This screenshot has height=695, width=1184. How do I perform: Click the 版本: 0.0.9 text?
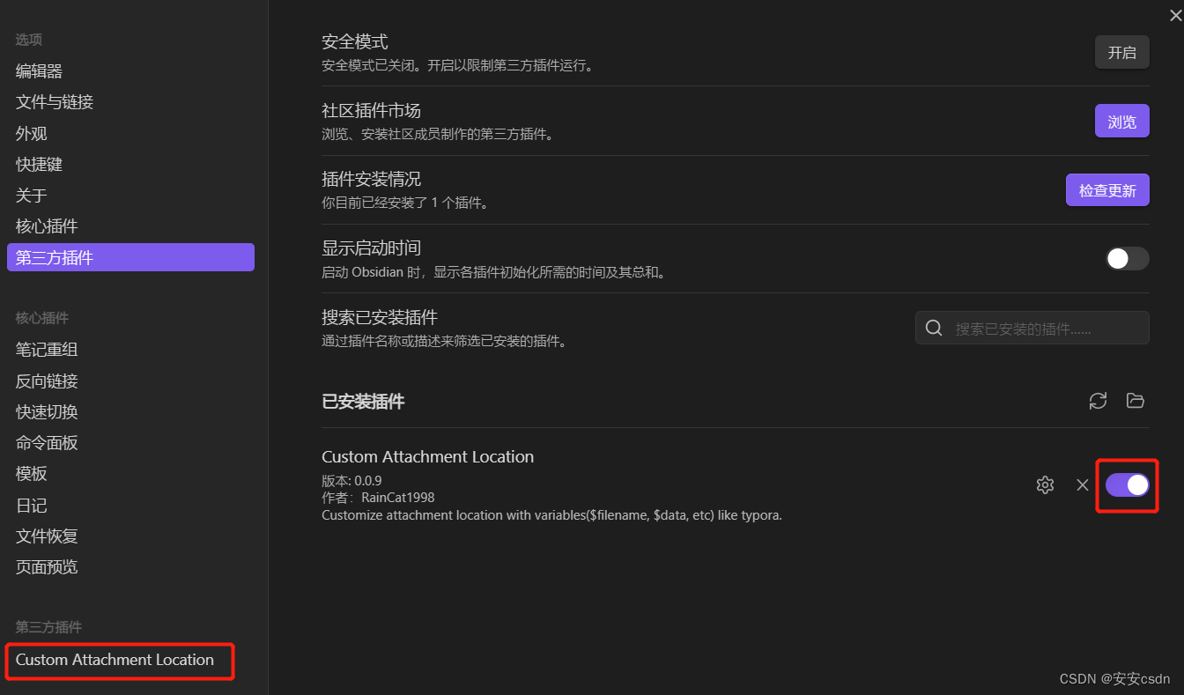pos(351,481)
